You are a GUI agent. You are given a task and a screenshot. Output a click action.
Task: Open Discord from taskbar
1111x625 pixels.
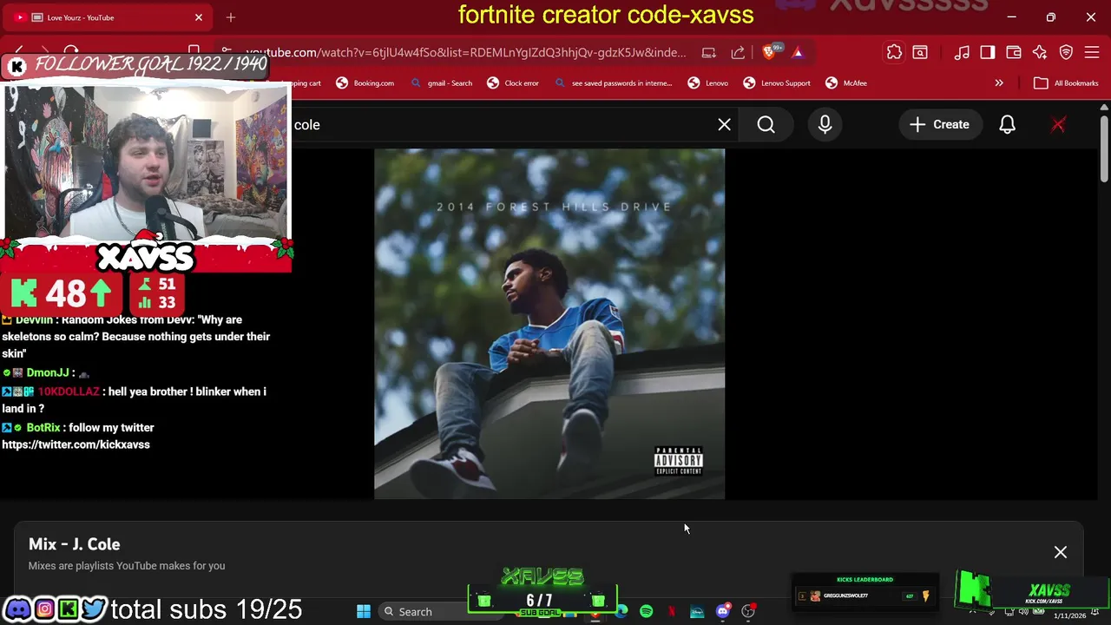click(x=723, y=612)
